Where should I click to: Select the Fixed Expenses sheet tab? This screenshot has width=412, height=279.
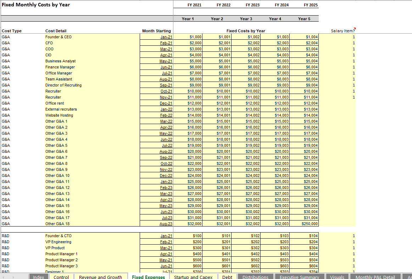tap(149, 277)
